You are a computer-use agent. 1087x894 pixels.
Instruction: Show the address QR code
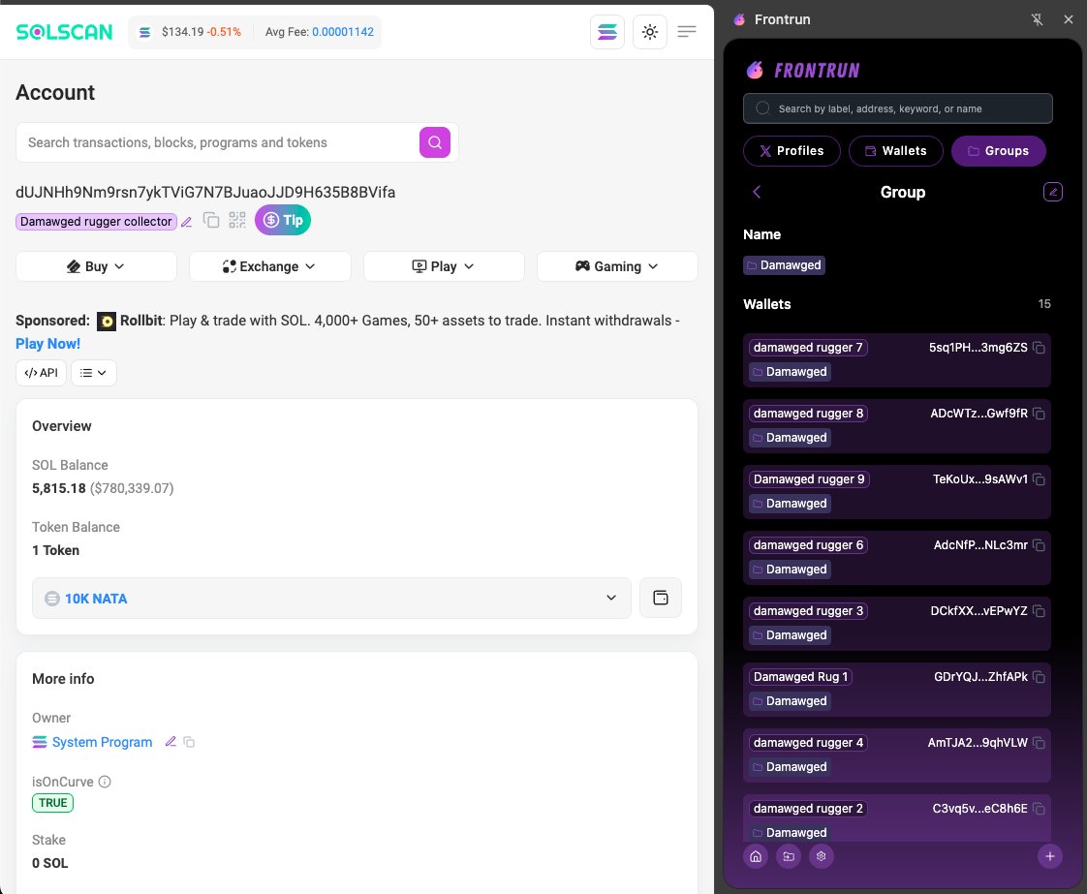pos(237,221)
